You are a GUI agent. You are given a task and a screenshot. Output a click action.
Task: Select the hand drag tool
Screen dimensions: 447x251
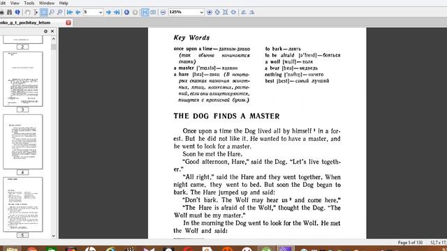(28, 13)
